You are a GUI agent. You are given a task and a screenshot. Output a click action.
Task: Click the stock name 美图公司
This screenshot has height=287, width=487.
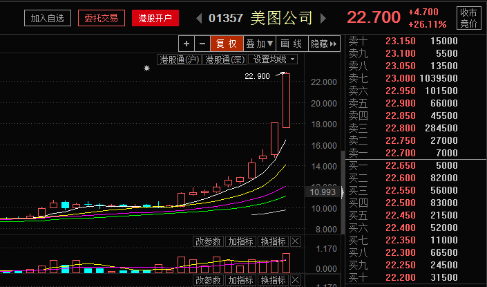281,18
